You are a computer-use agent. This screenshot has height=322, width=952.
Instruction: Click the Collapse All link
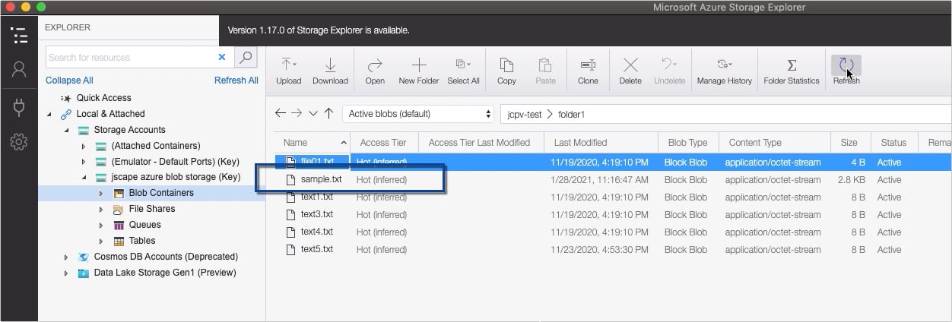pos(69,80)
